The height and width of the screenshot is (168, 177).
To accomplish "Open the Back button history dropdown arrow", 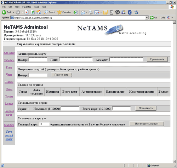I will click(13, 12).
